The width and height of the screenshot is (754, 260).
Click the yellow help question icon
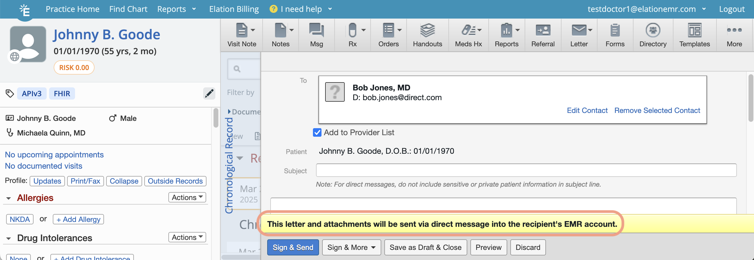click(273, 9)
